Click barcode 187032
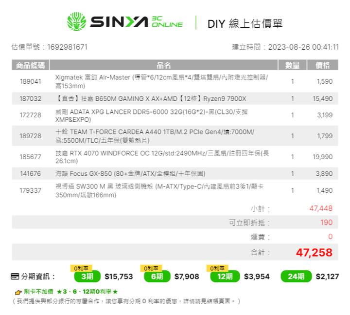Viewport: 350px width, 315px height. [30, 99]
